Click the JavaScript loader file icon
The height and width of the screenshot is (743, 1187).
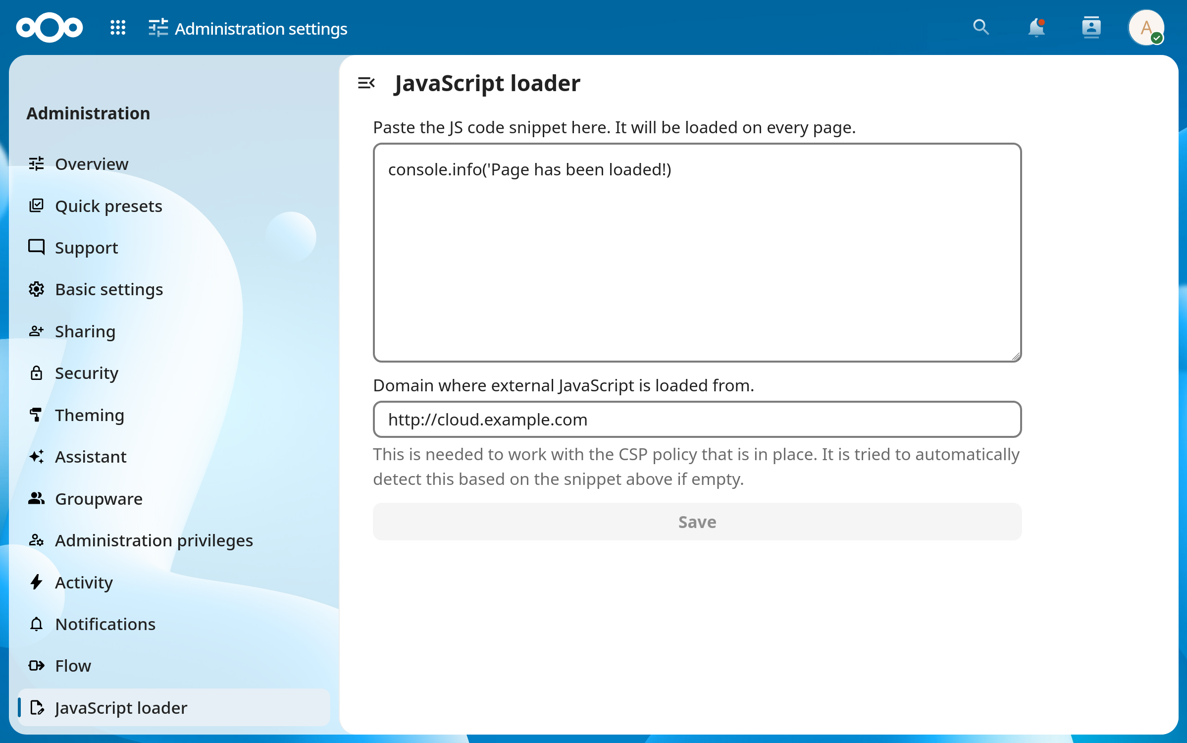[36, 707]
